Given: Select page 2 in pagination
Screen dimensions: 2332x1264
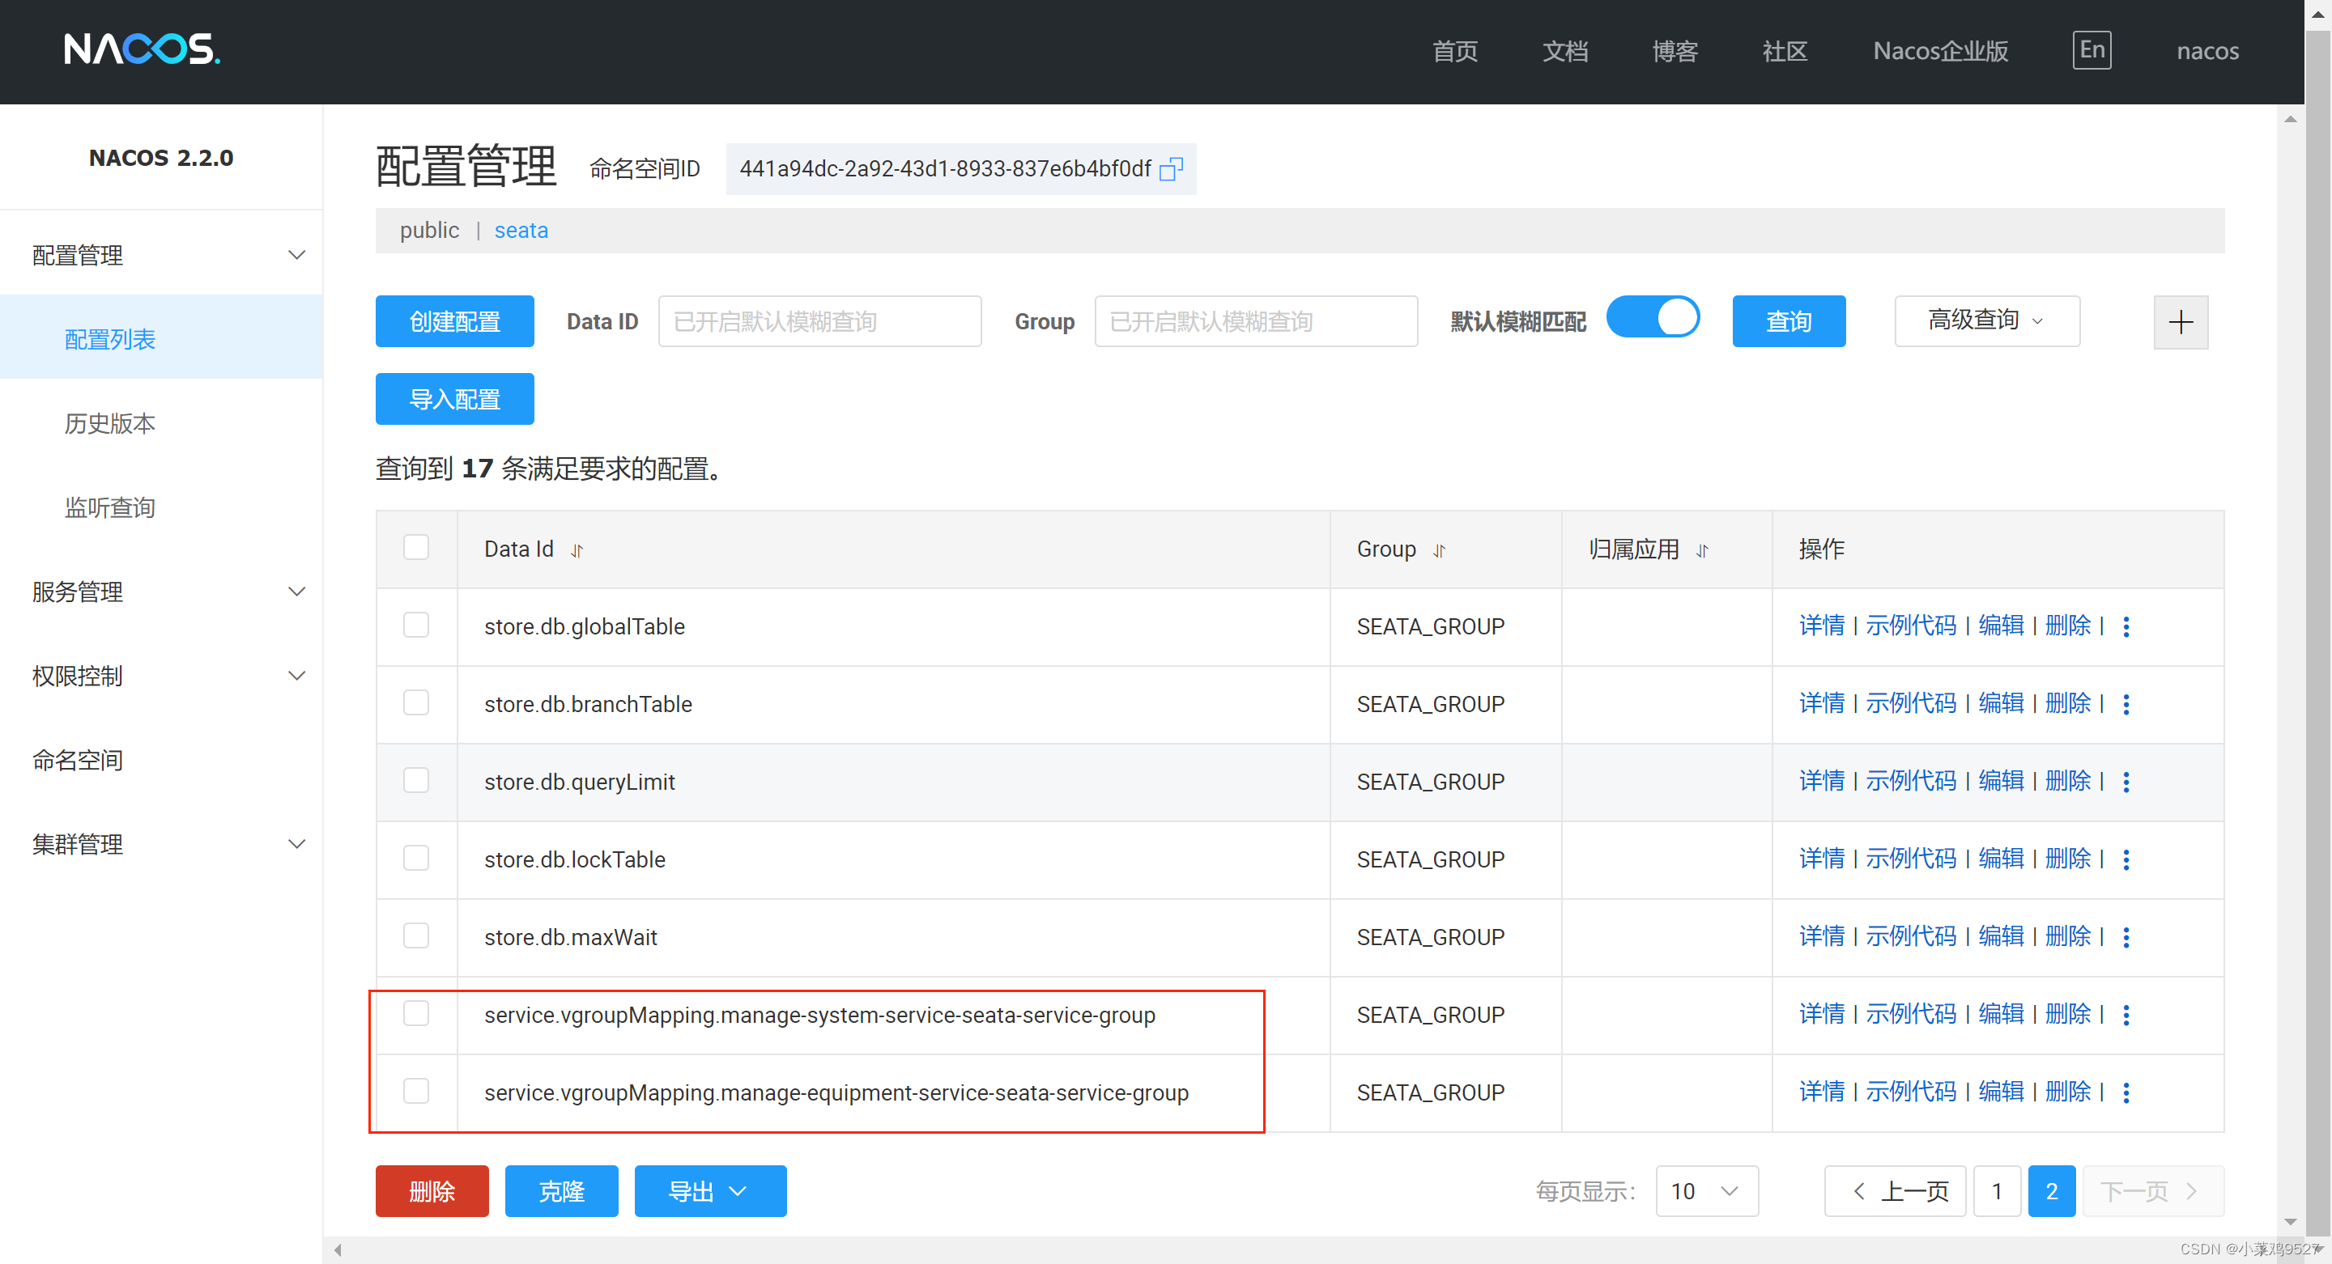Looking at the screenshot, I should (x=2051, y=1190).
